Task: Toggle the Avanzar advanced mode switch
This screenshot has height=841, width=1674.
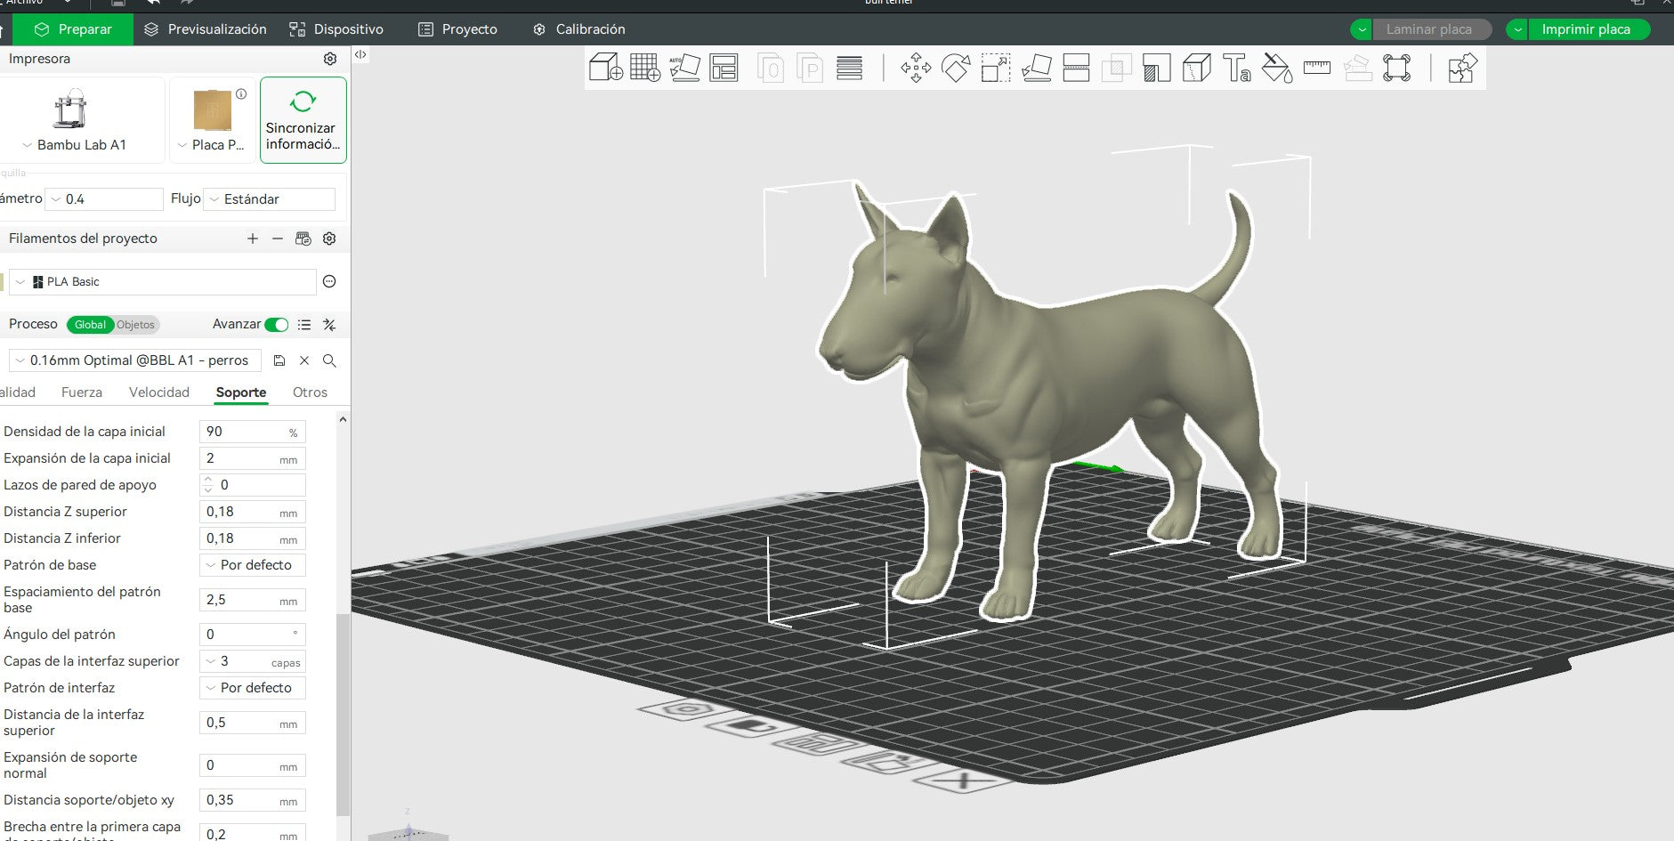Action: (277, 325)
